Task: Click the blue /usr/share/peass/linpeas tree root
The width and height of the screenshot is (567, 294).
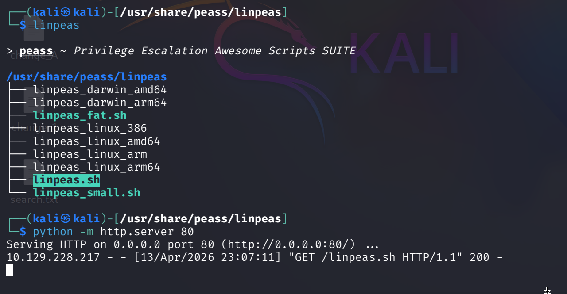Action: tap(86, 77)
